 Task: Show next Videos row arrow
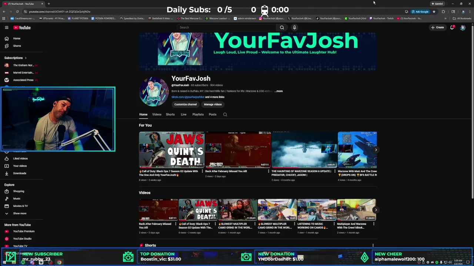tap(375, 210)
